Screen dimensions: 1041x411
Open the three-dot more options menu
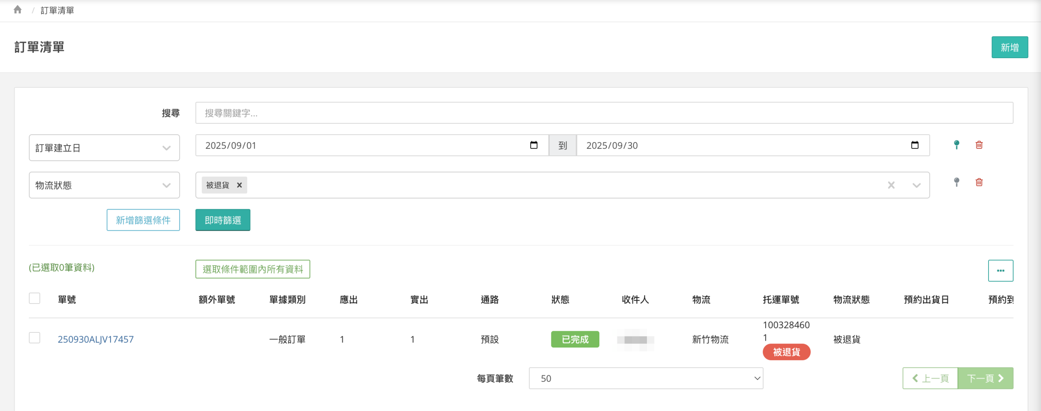tap(1000, 271)
